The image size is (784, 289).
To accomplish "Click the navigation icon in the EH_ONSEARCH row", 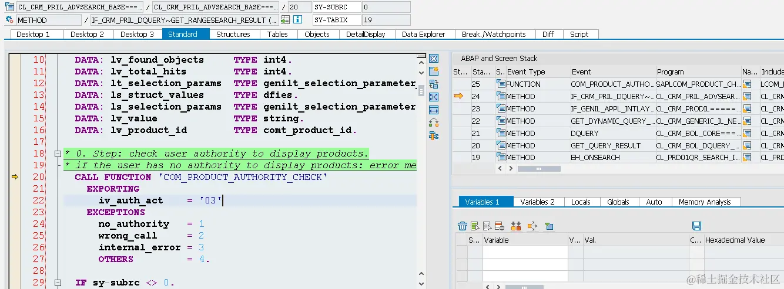I will coord(748,157).
